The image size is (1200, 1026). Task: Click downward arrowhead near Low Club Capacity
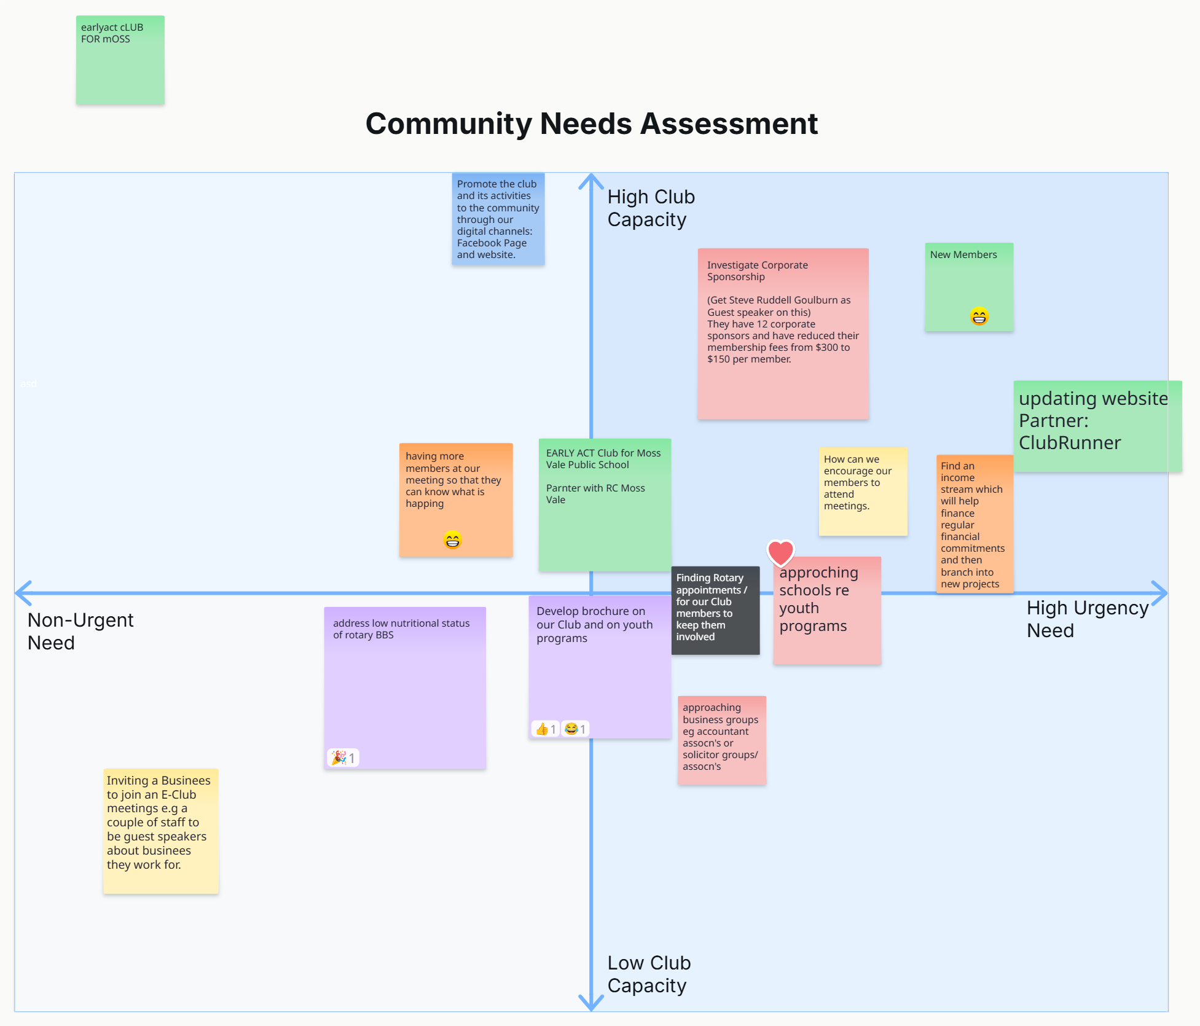[x=591, y=1004]
